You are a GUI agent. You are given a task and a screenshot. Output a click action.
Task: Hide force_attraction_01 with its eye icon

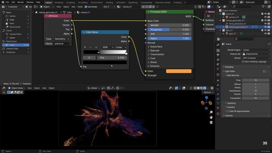point(265,24)
